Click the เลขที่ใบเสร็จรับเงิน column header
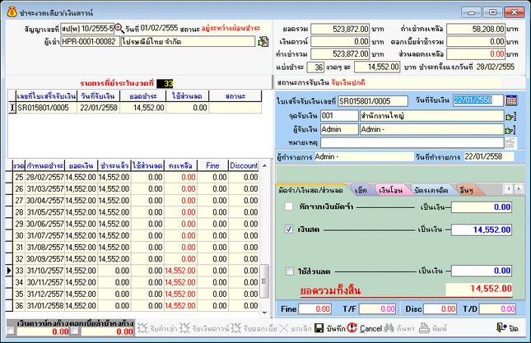The image size is (531, 343). [46, 96]
